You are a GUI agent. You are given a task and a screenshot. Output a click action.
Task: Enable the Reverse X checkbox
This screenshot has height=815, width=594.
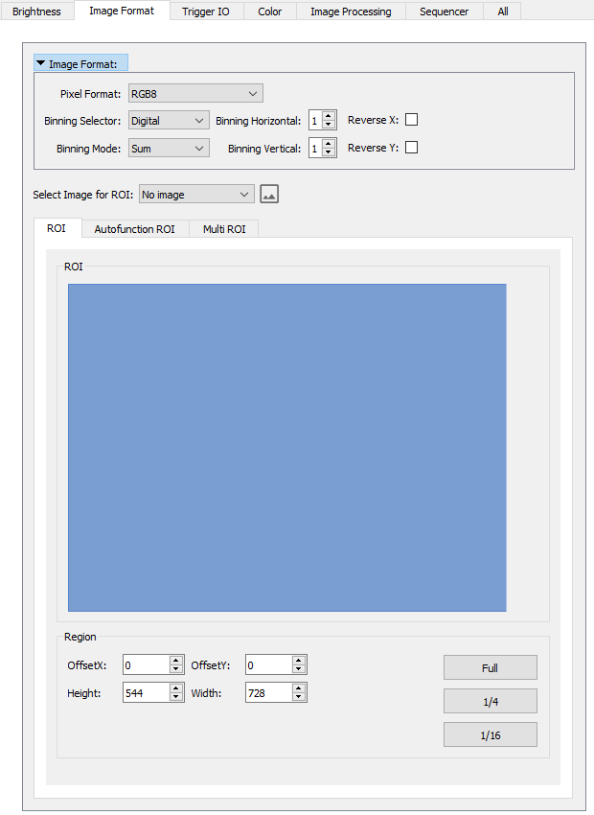[412, 120]
